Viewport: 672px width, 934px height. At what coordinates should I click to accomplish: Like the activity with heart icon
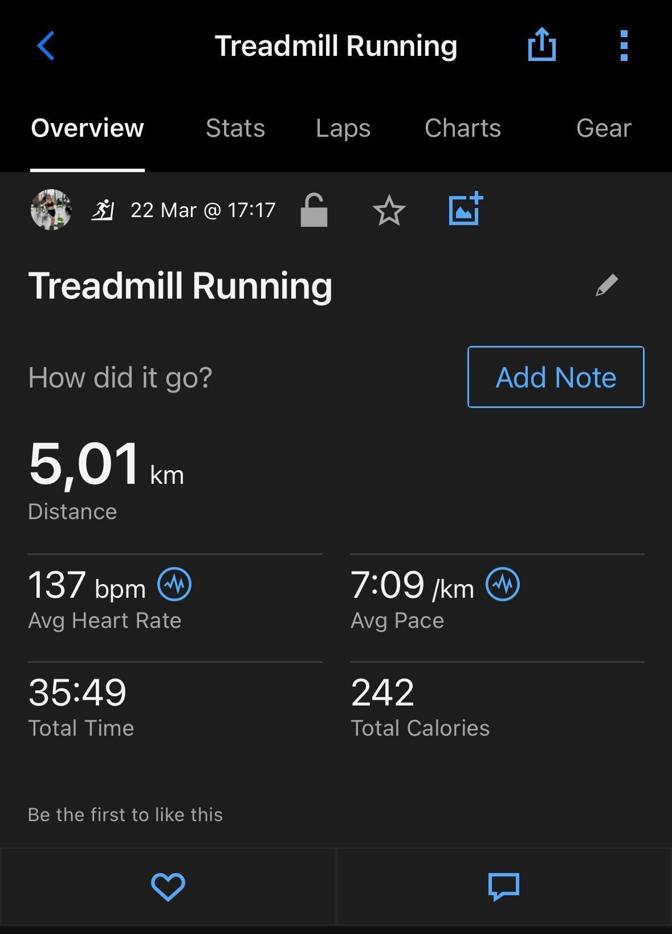pos(168,887)
